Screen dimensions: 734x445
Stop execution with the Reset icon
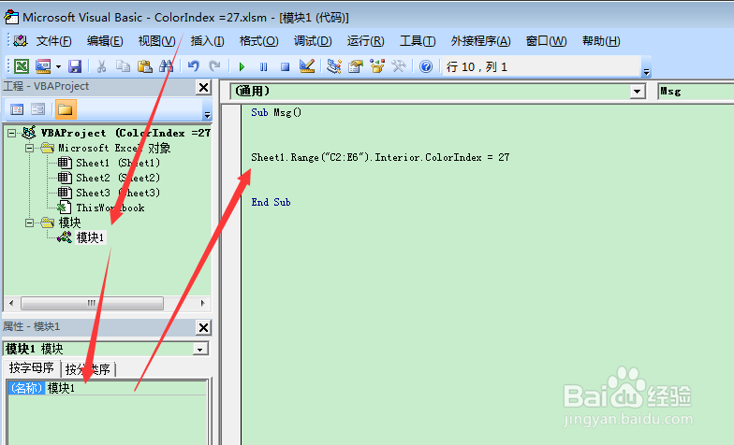pyautogui.click(x=285, y=67)
